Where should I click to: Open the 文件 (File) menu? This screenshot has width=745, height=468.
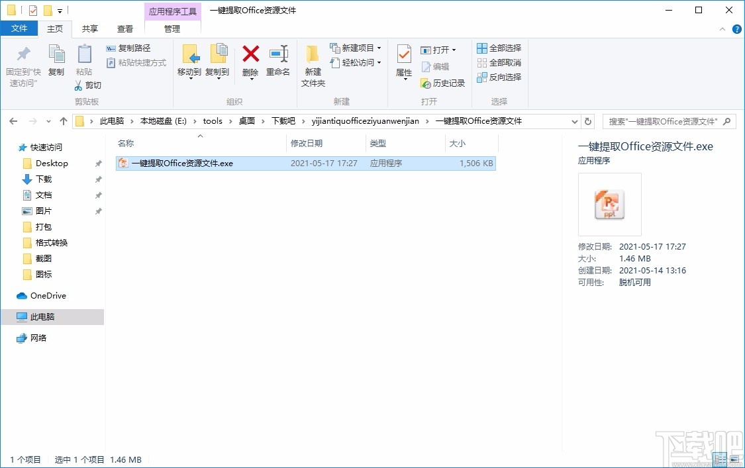click(x=19, y=28)
